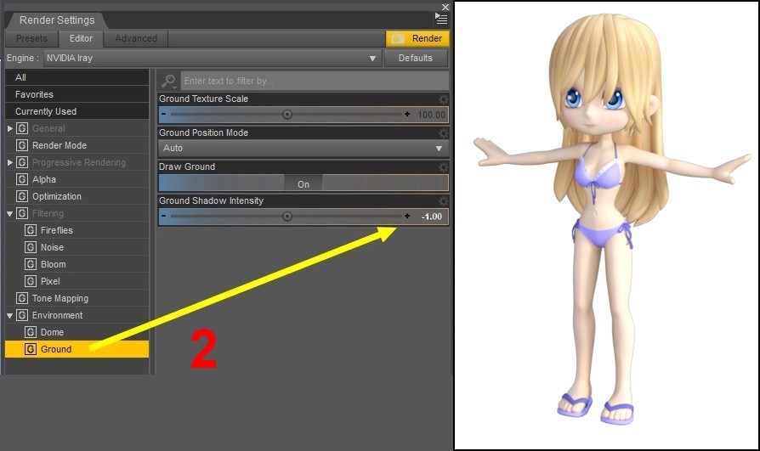The height and width of the screenshot is (451, 760).
Task: Toggle the Draw Ground On switch
Action: (303, 183)
